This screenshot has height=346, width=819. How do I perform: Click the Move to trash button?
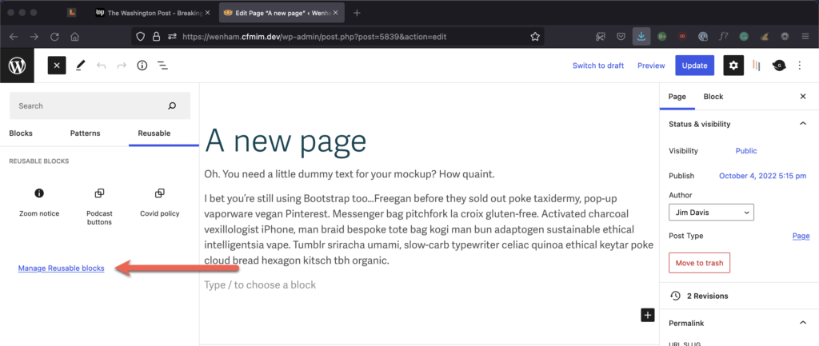(x=699, y=263)
